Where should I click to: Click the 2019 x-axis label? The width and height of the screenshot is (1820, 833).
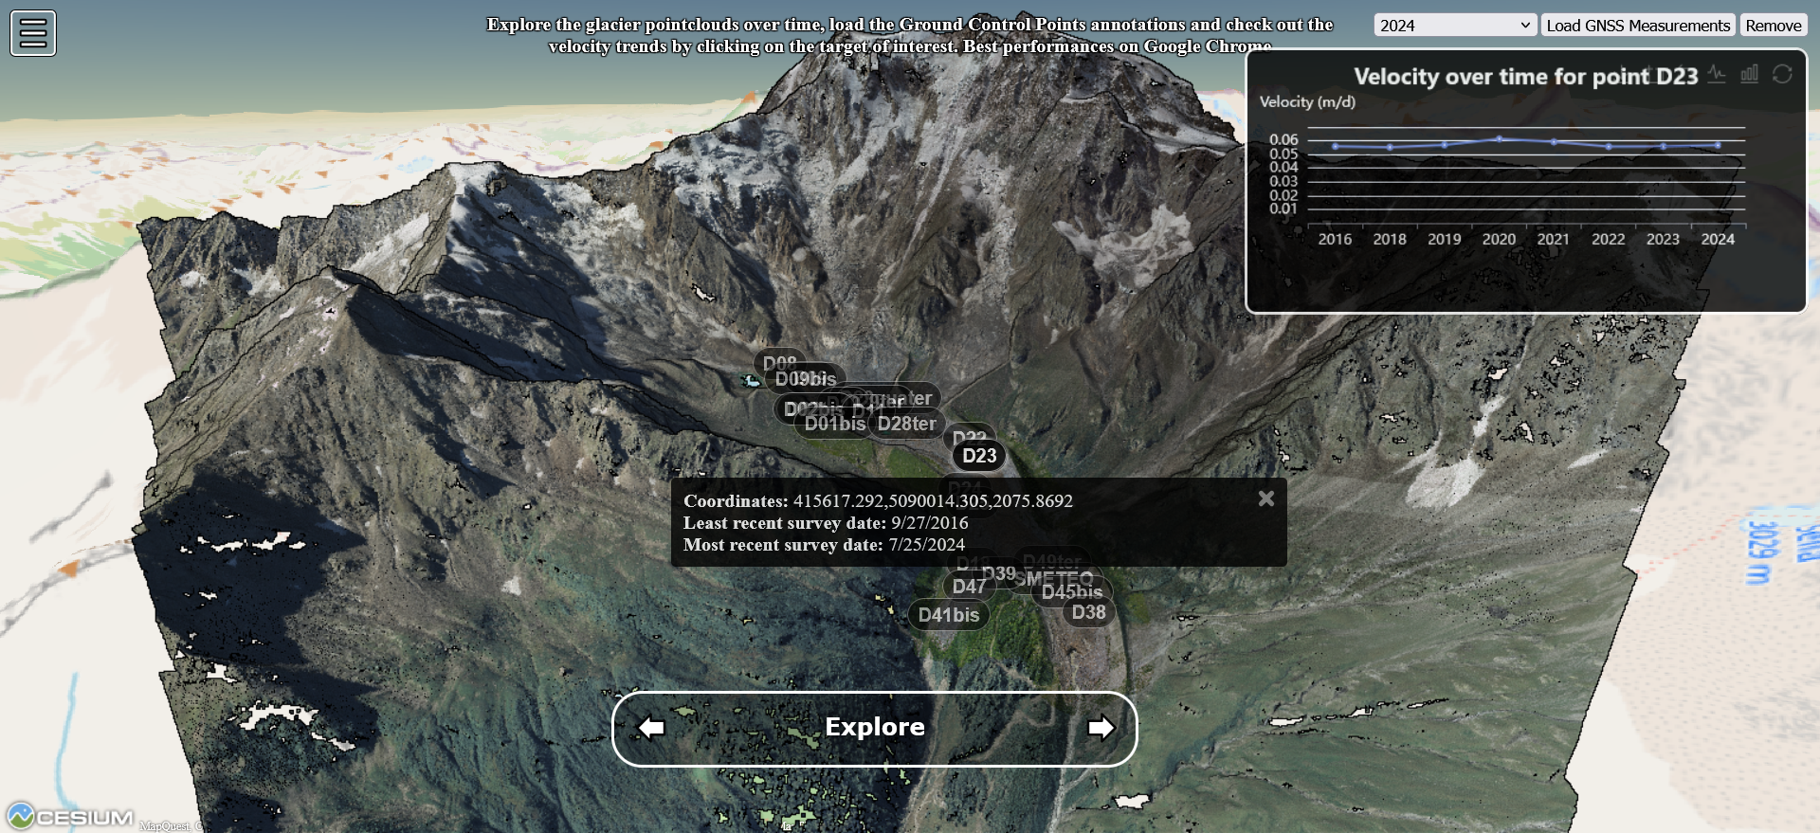click(x=1444, y=239)
